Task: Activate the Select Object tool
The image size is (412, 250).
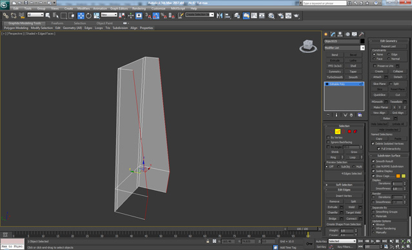Action: click(x=48, y=15)
